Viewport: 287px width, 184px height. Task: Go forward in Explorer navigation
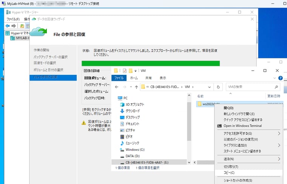[125, 87]
